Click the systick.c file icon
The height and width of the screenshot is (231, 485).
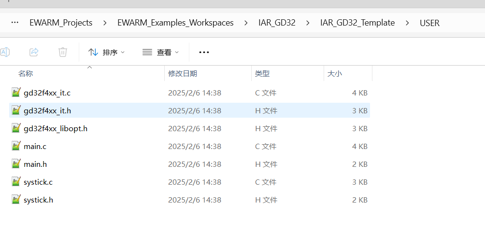tap(16, 182)
